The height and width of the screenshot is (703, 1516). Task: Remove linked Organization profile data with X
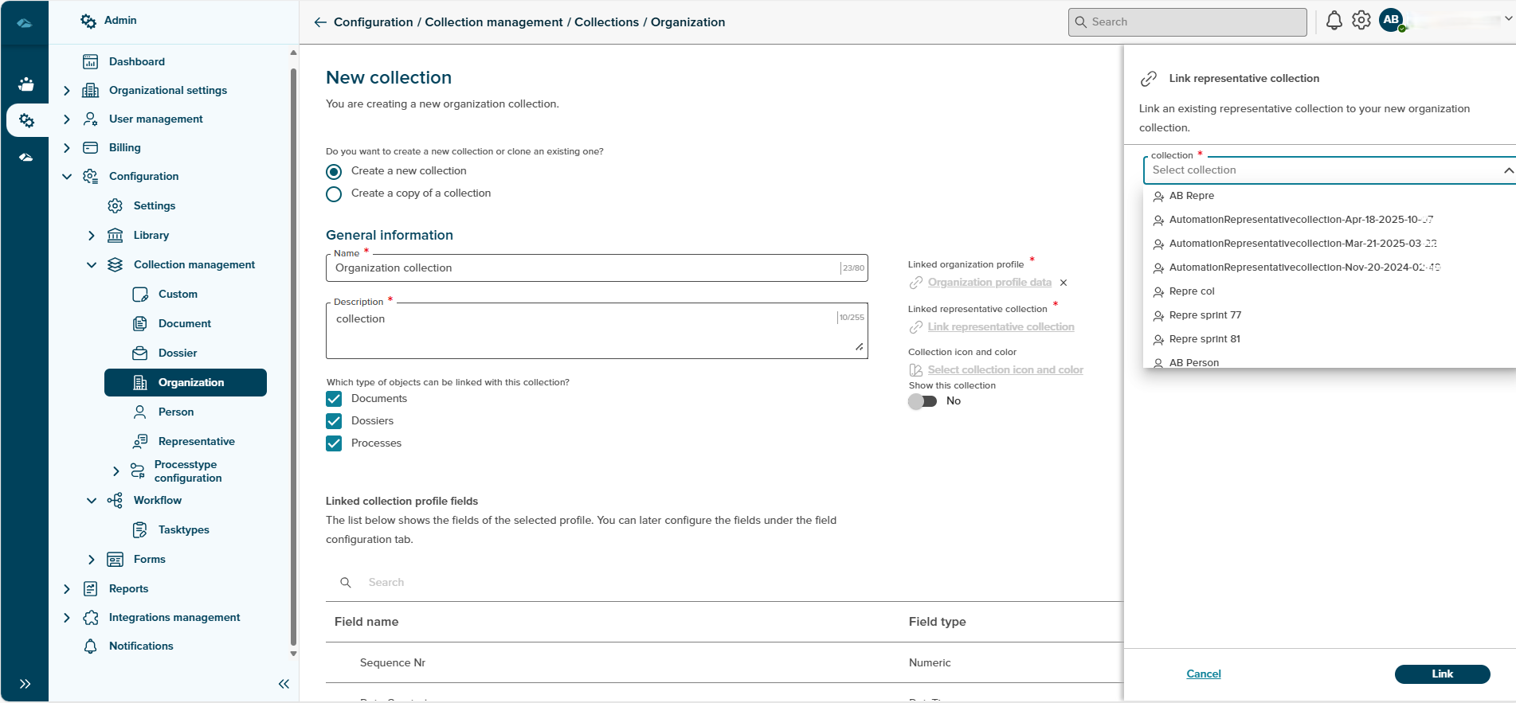pos(1064,283)
